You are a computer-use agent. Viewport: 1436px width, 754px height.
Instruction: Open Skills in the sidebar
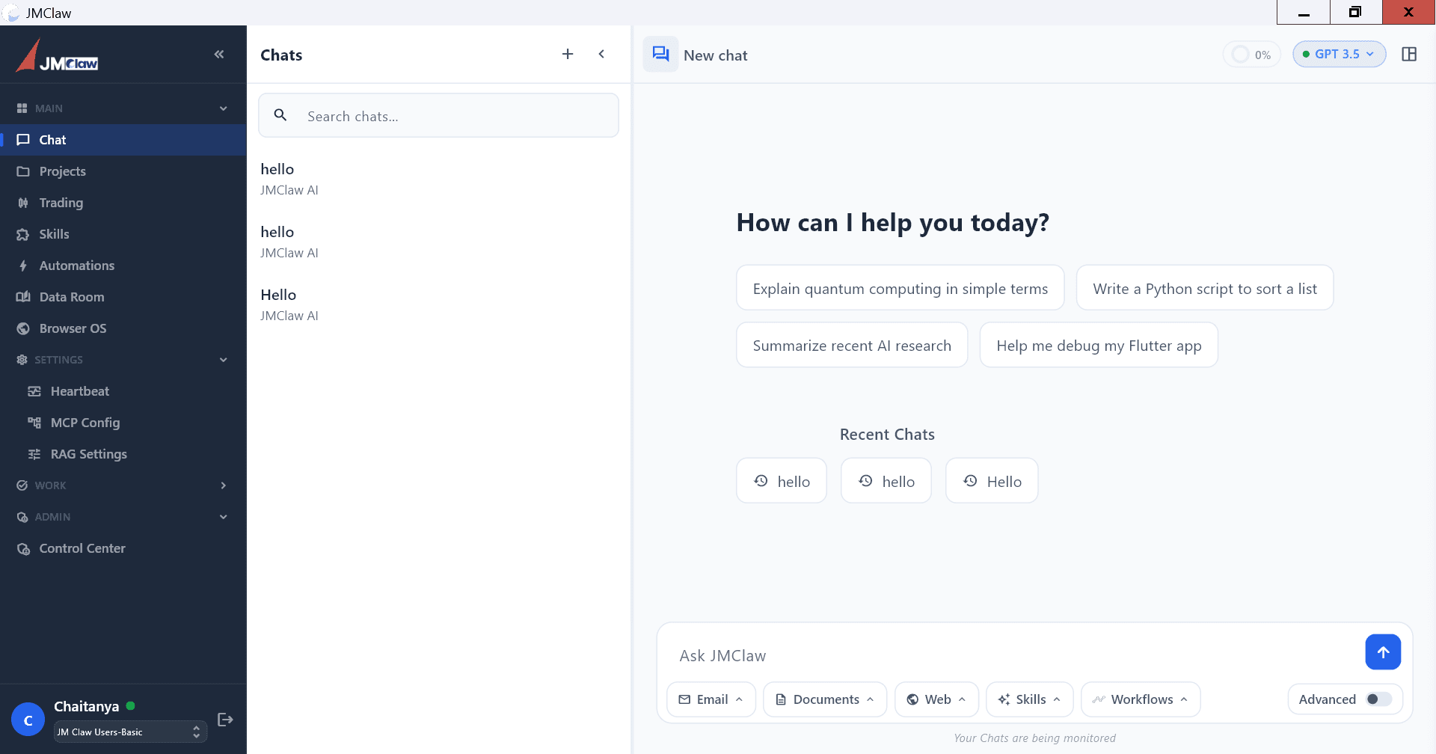click(x=123, y=234)
